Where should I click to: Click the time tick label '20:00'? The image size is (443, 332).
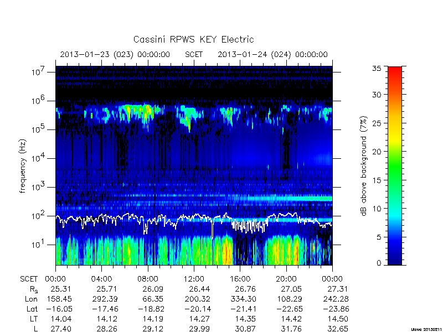tap(286, 279)
